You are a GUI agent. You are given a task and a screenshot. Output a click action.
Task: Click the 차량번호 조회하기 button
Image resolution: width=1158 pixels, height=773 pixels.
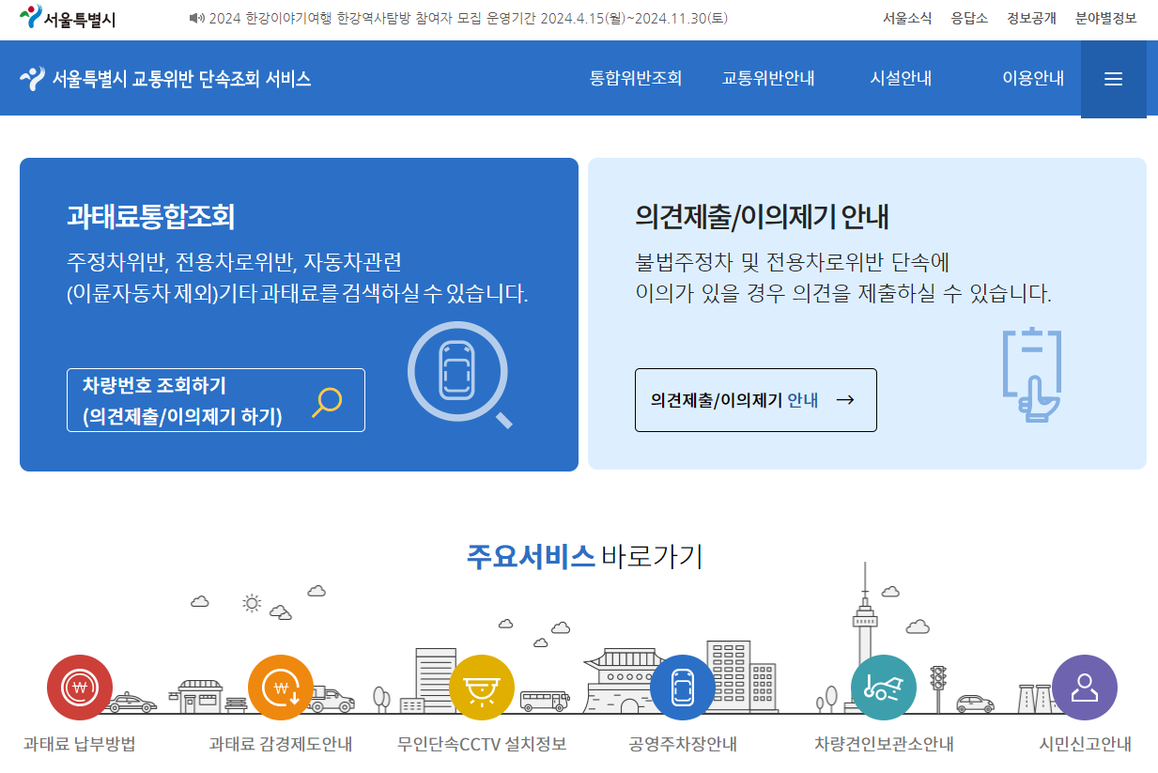[x=216, y=400]
